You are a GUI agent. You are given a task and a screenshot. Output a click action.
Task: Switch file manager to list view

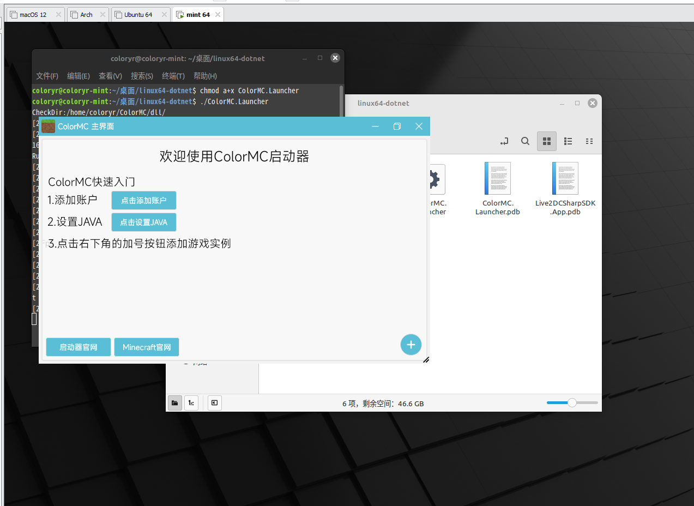[x=568, y=141]
